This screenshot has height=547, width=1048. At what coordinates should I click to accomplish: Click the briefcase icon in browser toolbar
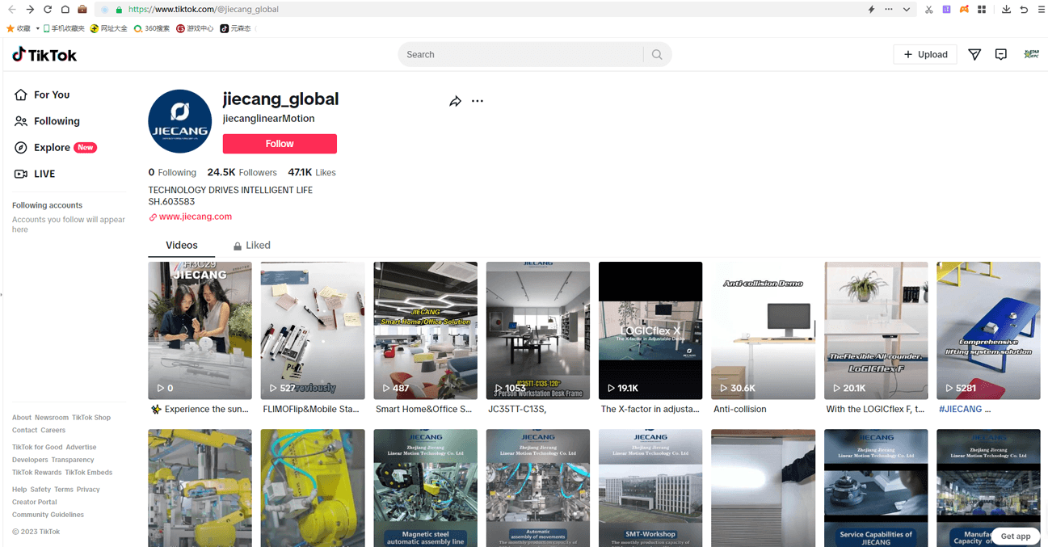click(x=82, y=10)
